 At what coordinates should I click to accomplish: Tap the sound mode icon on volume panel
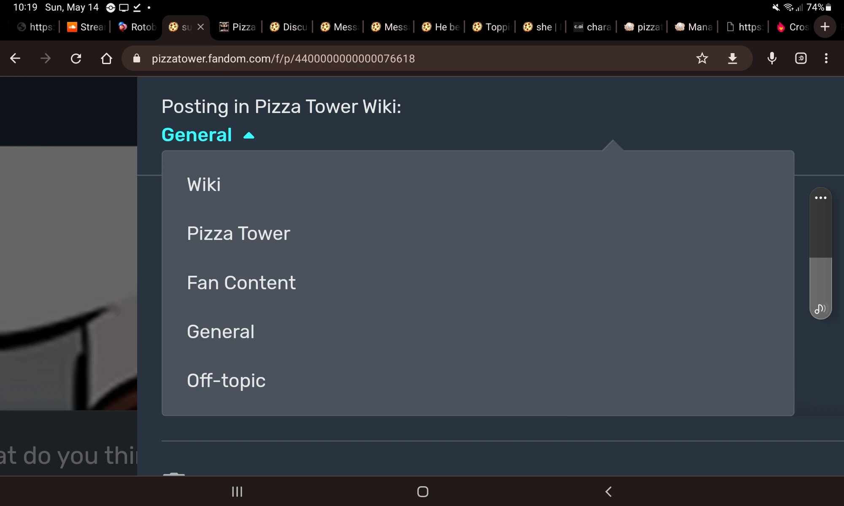(820, 309)
